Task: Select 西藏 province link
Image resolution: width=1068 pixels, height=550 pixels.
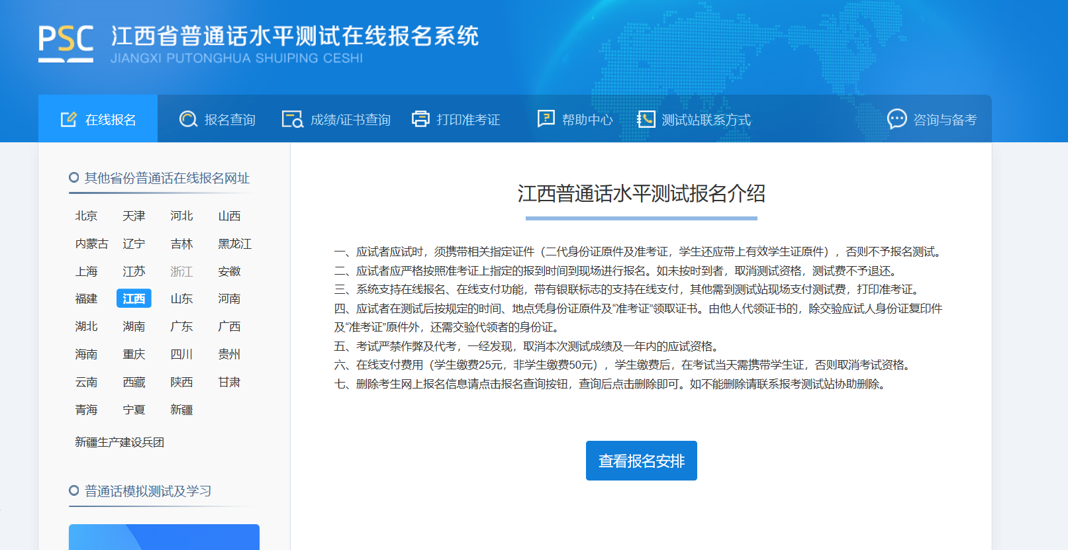Action: [134, 382]
